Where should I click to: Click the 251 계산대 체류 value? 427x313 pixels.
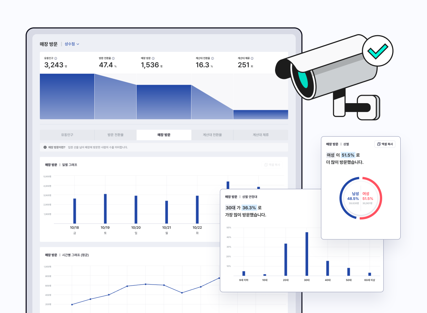pos(244,65)
